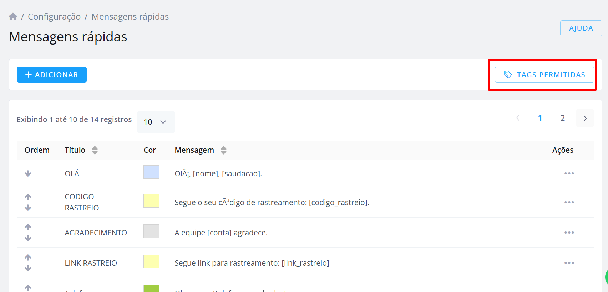Move CODIGO RASTREIO message down
608x292 pixels.
tap(28, 208)
